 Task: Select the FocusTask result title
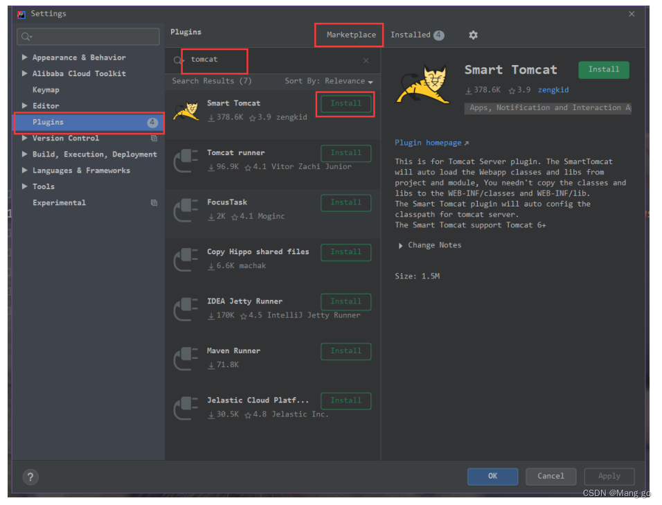[226, 202]
